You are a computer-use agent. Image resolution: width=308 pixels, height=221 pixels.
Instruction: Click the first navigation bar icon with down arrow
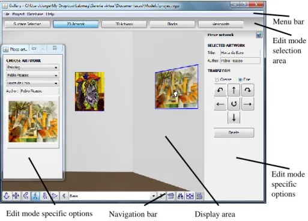(x=7, y=196)
